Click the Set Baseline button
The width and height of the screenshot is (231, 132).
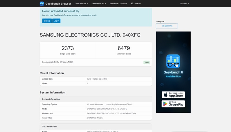click(167, 26)
